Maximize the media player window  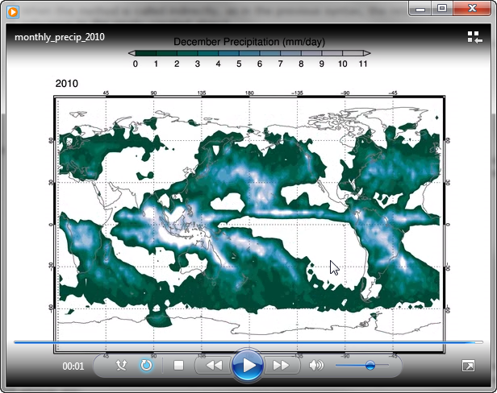tap(442, 8)
